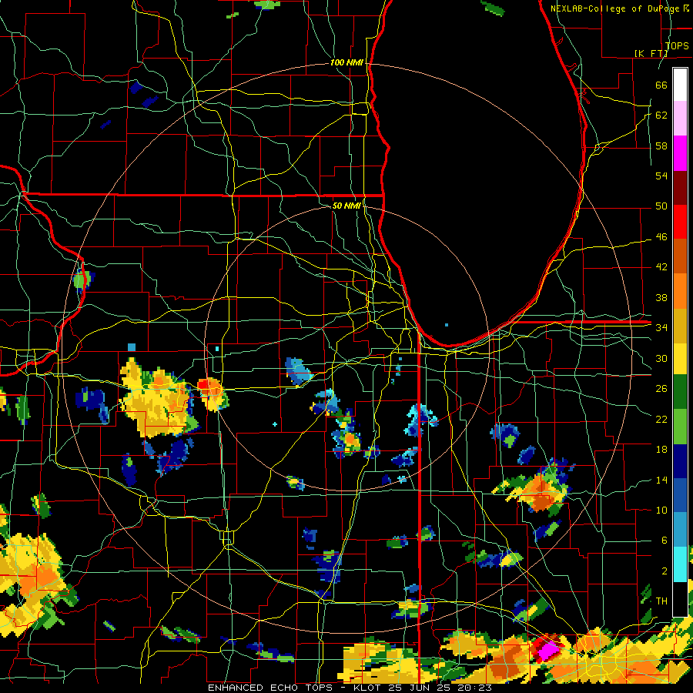Pick the navy blue legend swatch
Image resolution: width=693 pixels, height=693 pixels.
pos(680,461)
